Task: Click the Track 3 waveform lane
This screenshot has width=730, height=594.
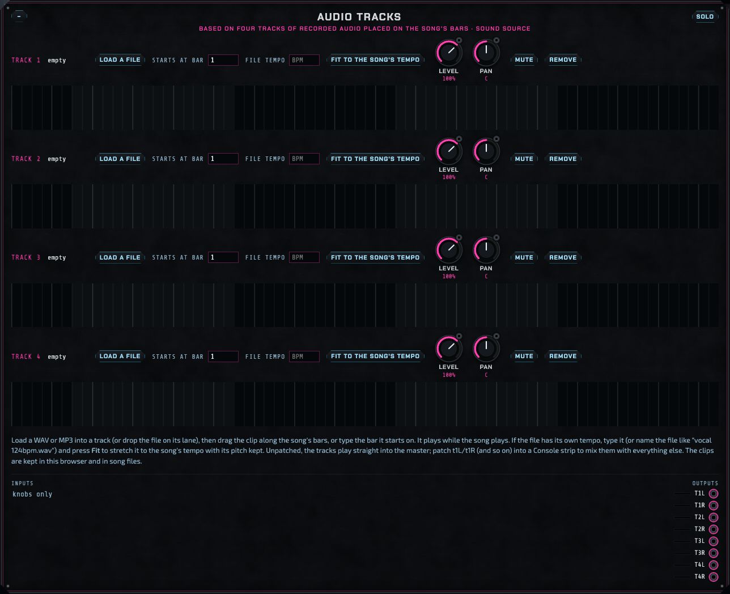Action: click(x=365, y=306)
